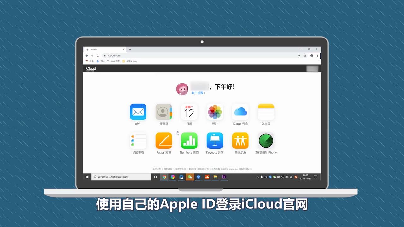Open the new folder (新建文件夹) bookmark

click(x=130, y=61)
